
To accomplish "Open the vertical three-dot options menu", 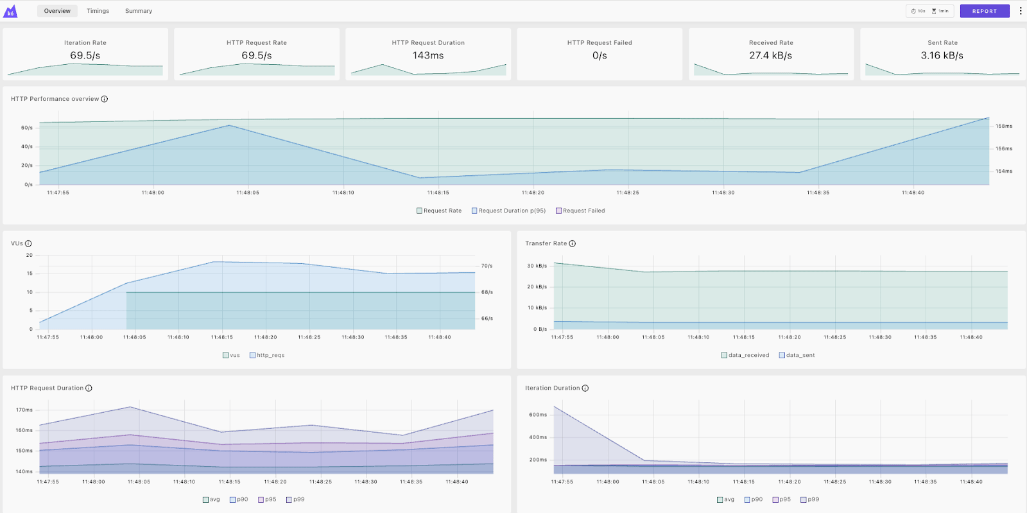I will pos(1021,11).
